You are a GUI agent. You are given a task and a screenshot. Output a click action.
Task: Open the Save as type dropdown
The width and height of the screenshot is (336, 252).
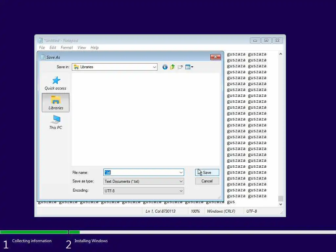[143, 181]
